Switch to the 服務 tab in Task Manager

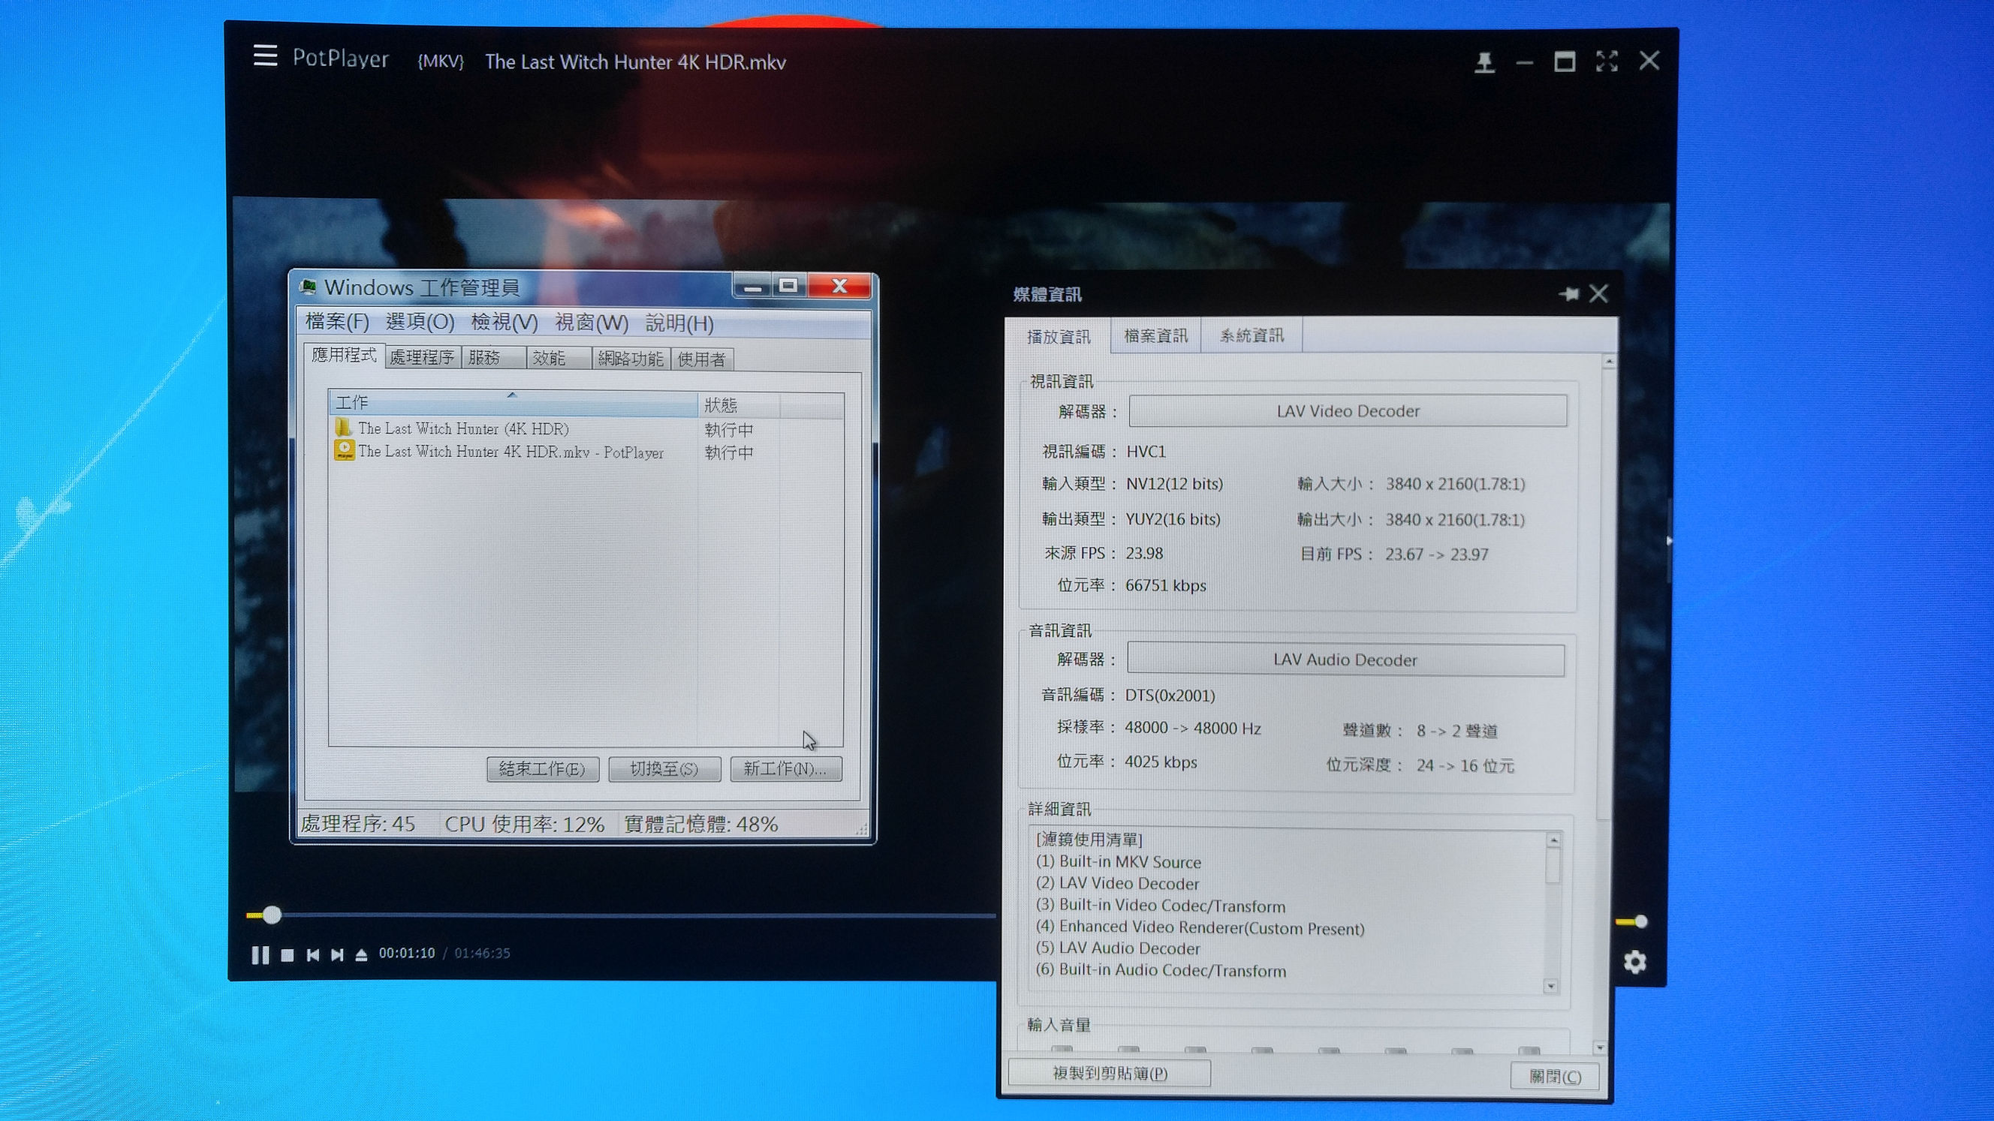coord(492,357)
